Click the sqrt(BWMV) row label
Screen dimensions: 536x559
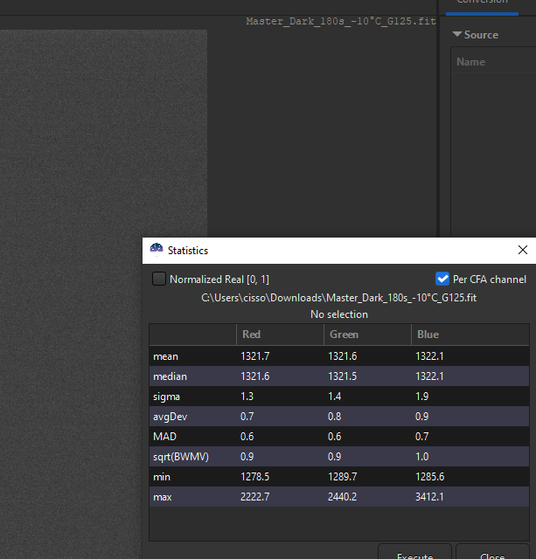pos(181,457)
